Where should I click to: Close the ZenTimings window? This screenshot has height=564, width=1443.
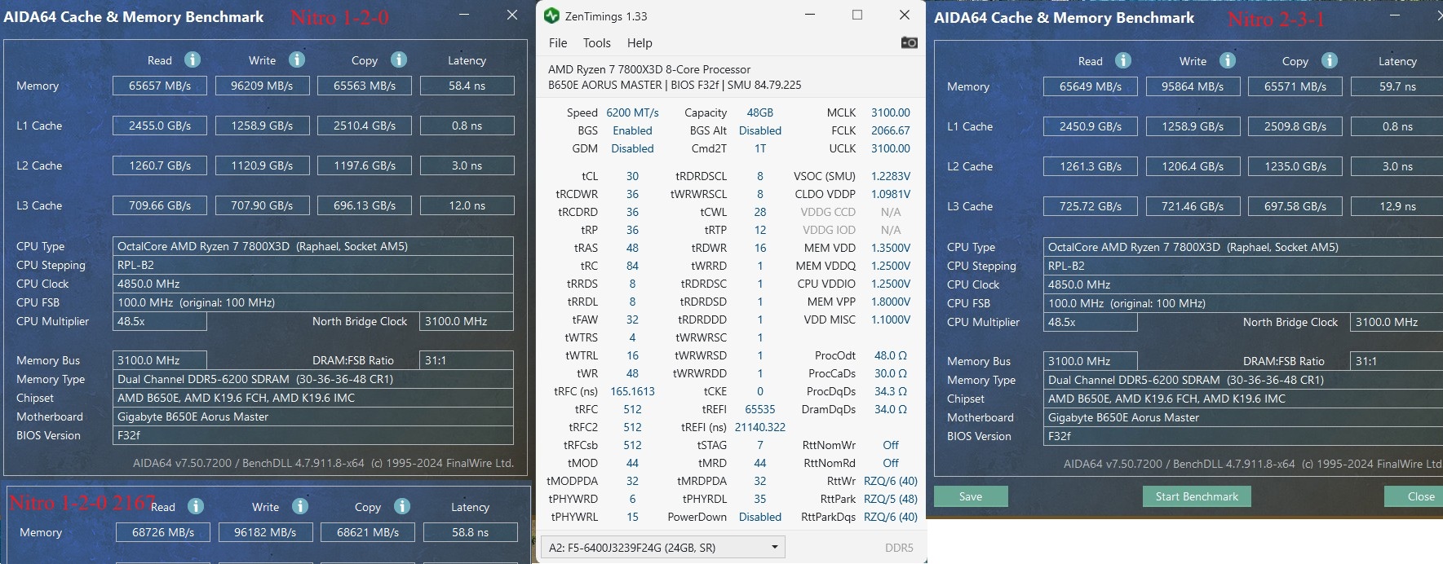pyautogui.click(x=905, y=15)
